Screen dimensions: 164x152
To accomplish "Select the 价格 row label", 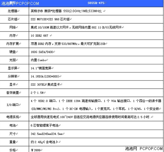I will click(x=13, y=150).
